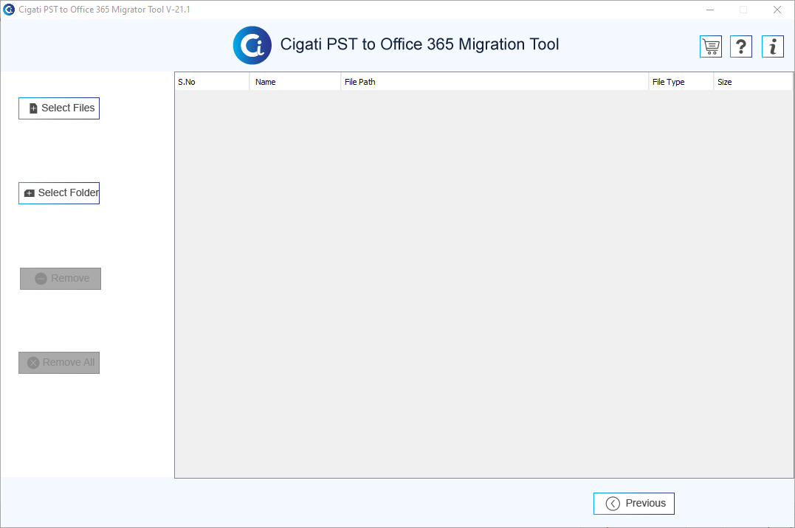
Task: Click the Cigati logo in header
Action: [x=252, y=45]
